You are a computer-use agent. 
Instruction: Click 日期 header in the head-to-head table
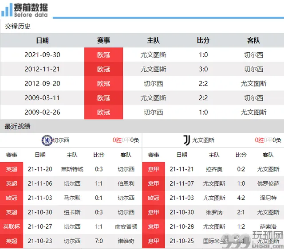43,40
